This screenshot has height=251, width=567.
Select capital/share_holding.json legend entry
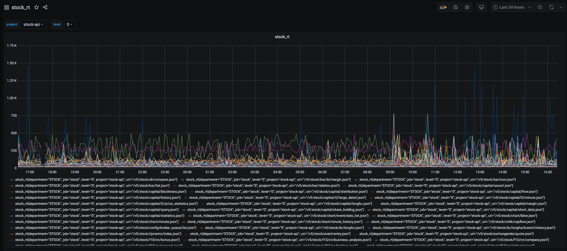point(276,210)
